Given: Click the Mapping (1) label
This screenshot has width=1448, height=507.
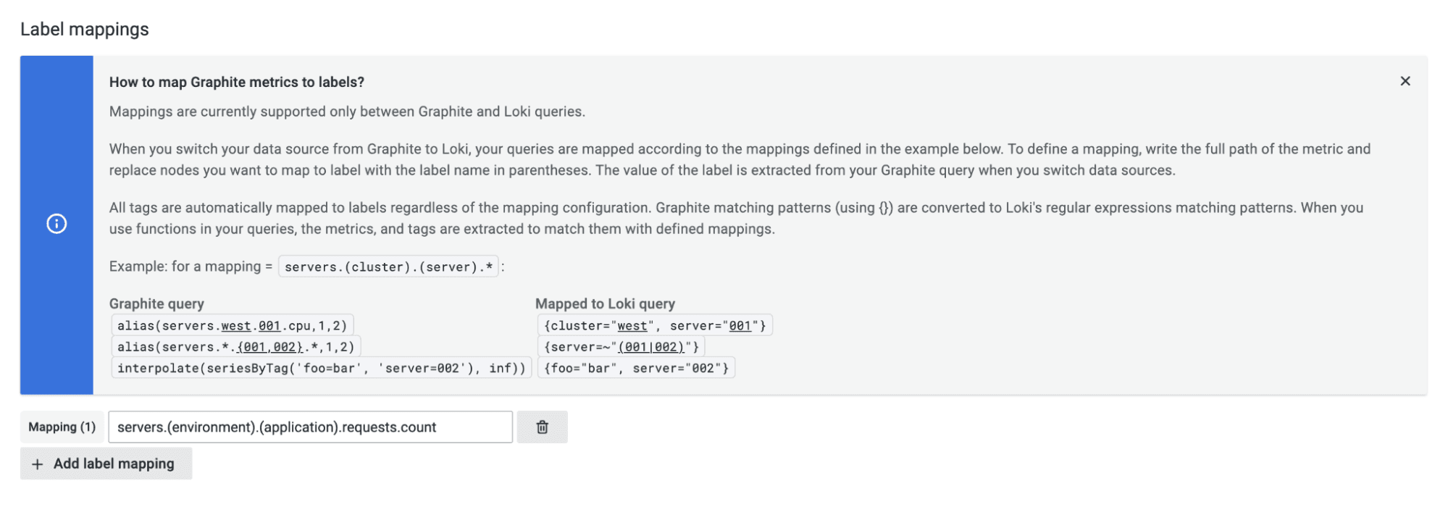Looking at the screenshot, I should (62, 427).
